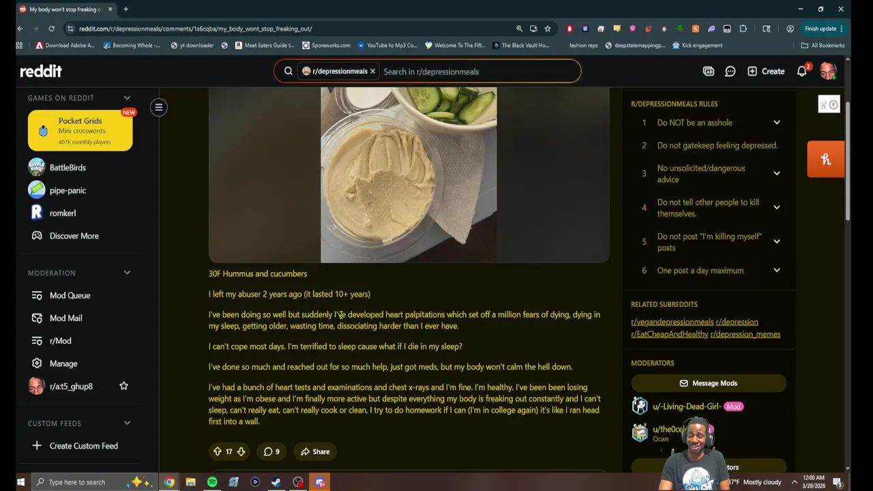Open Kick engagement bookmark

tap(697, 46)
